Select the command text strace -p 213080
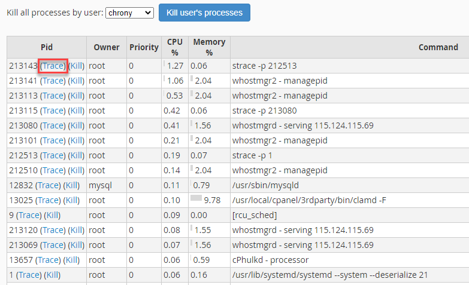The height and width of the screenshot is (285, 469). 264,111
